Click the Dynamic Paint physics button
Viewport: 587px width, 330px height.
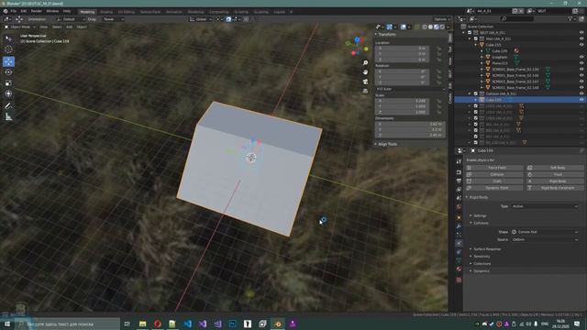494,188
